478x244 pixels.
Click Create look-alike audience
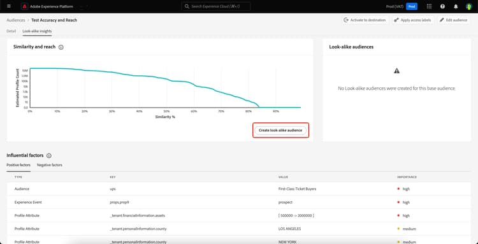[280, 131]
